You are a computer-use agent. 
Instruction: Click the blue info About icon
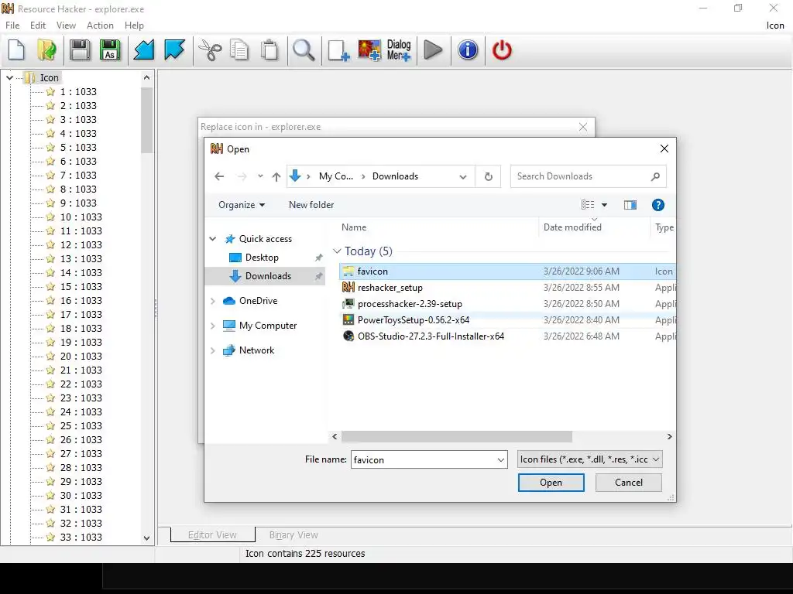pyautogui.click(x=468, y=50)
